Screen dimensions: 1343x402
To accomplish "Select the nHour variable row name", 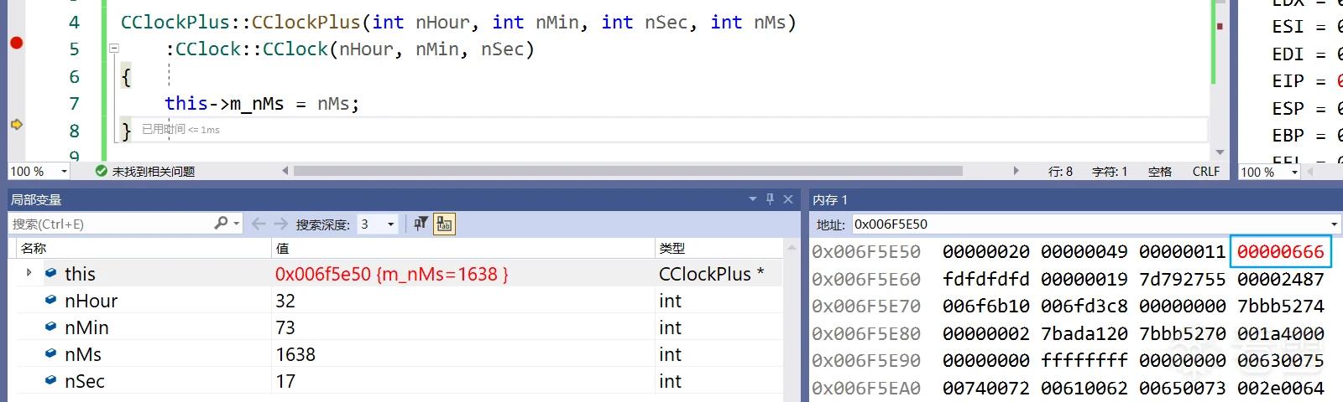I will pyautogui.click(x=91, y=301).
